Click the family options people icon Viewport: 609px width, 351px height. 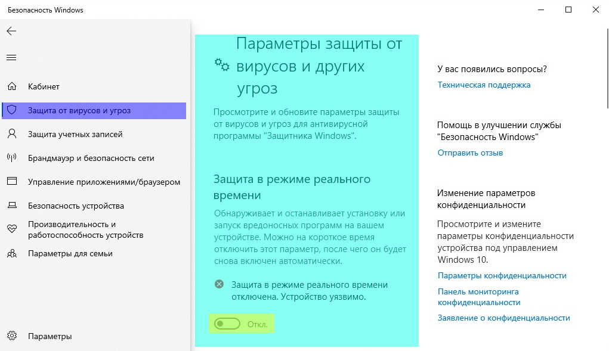pyautogui.click(x=11, y=253)
